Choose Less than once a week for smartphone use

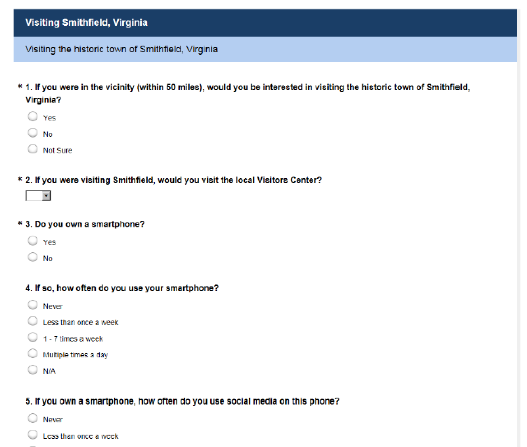33,321
